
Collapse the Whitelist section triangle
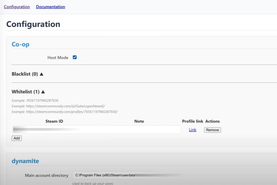point(43,92)
